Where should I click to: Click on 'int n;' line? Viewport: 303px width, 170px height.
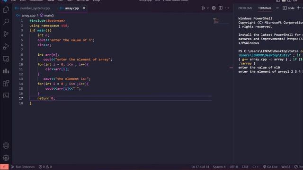(43, 35)
